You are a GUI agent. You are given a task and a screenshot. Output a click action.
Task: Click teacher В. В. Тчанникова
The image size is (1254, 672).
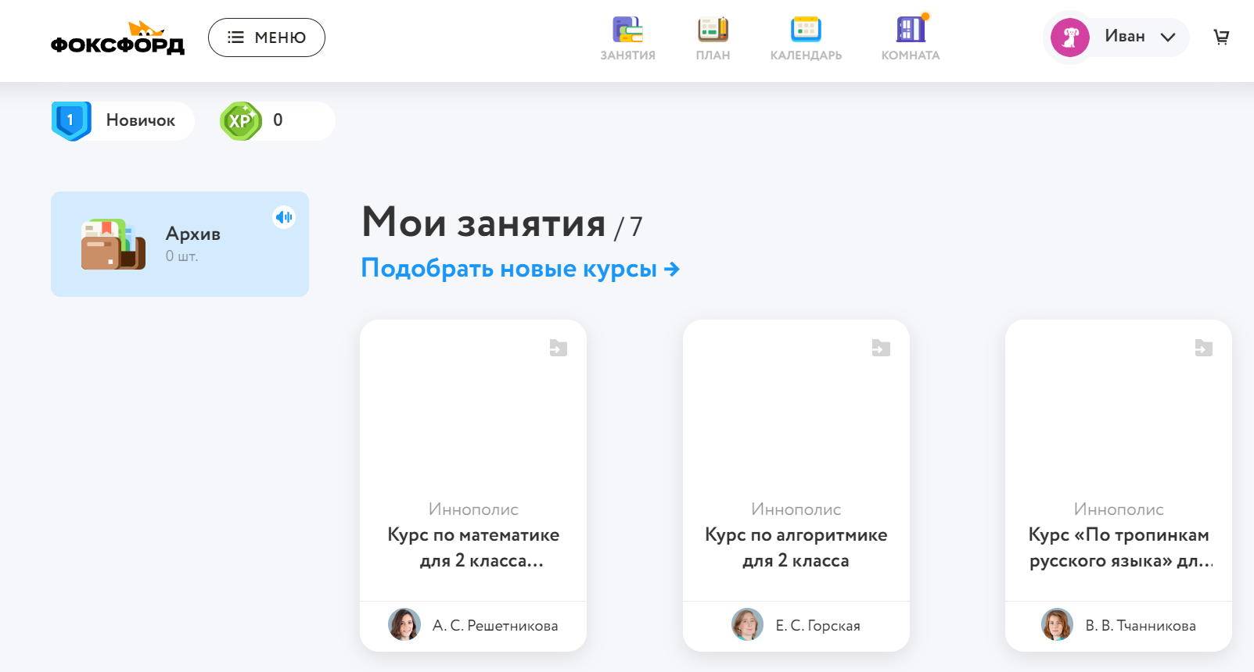pos(1140,626)
